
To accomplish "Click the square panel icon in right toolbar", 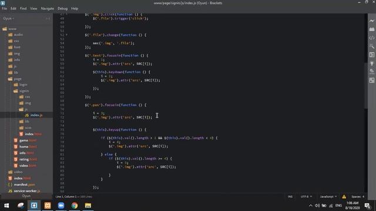I will (372, 80).
